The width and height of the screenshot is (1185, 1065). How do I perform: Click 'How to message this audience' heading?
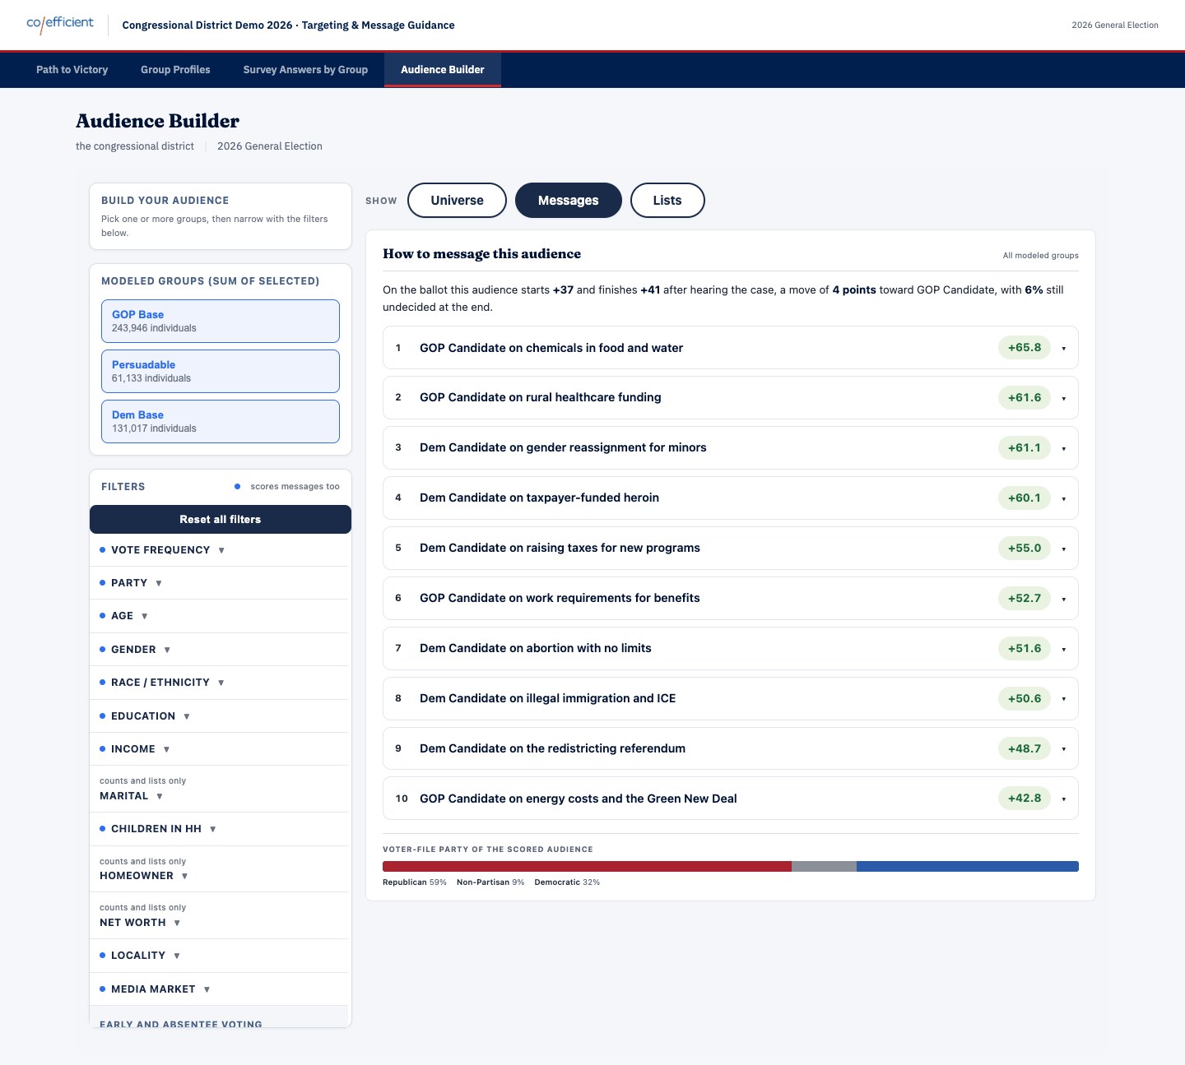[x=482, y=254]
